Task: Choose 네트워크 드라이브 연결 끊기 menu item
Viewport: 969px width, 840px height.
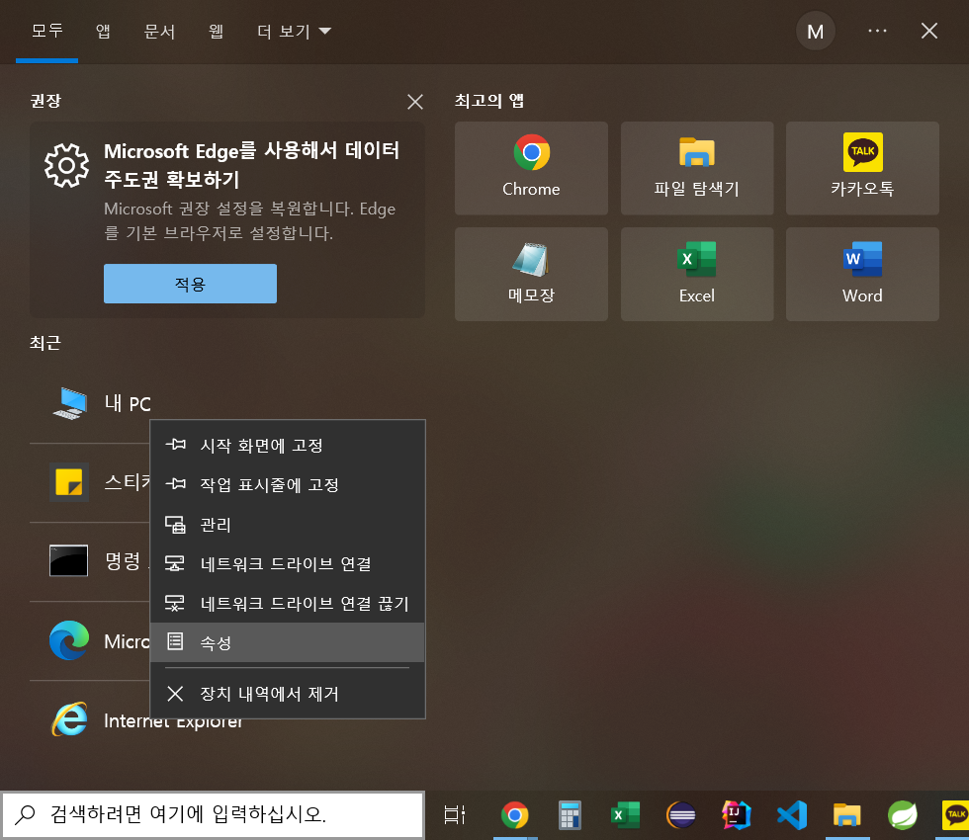Action: pos(288,604)
